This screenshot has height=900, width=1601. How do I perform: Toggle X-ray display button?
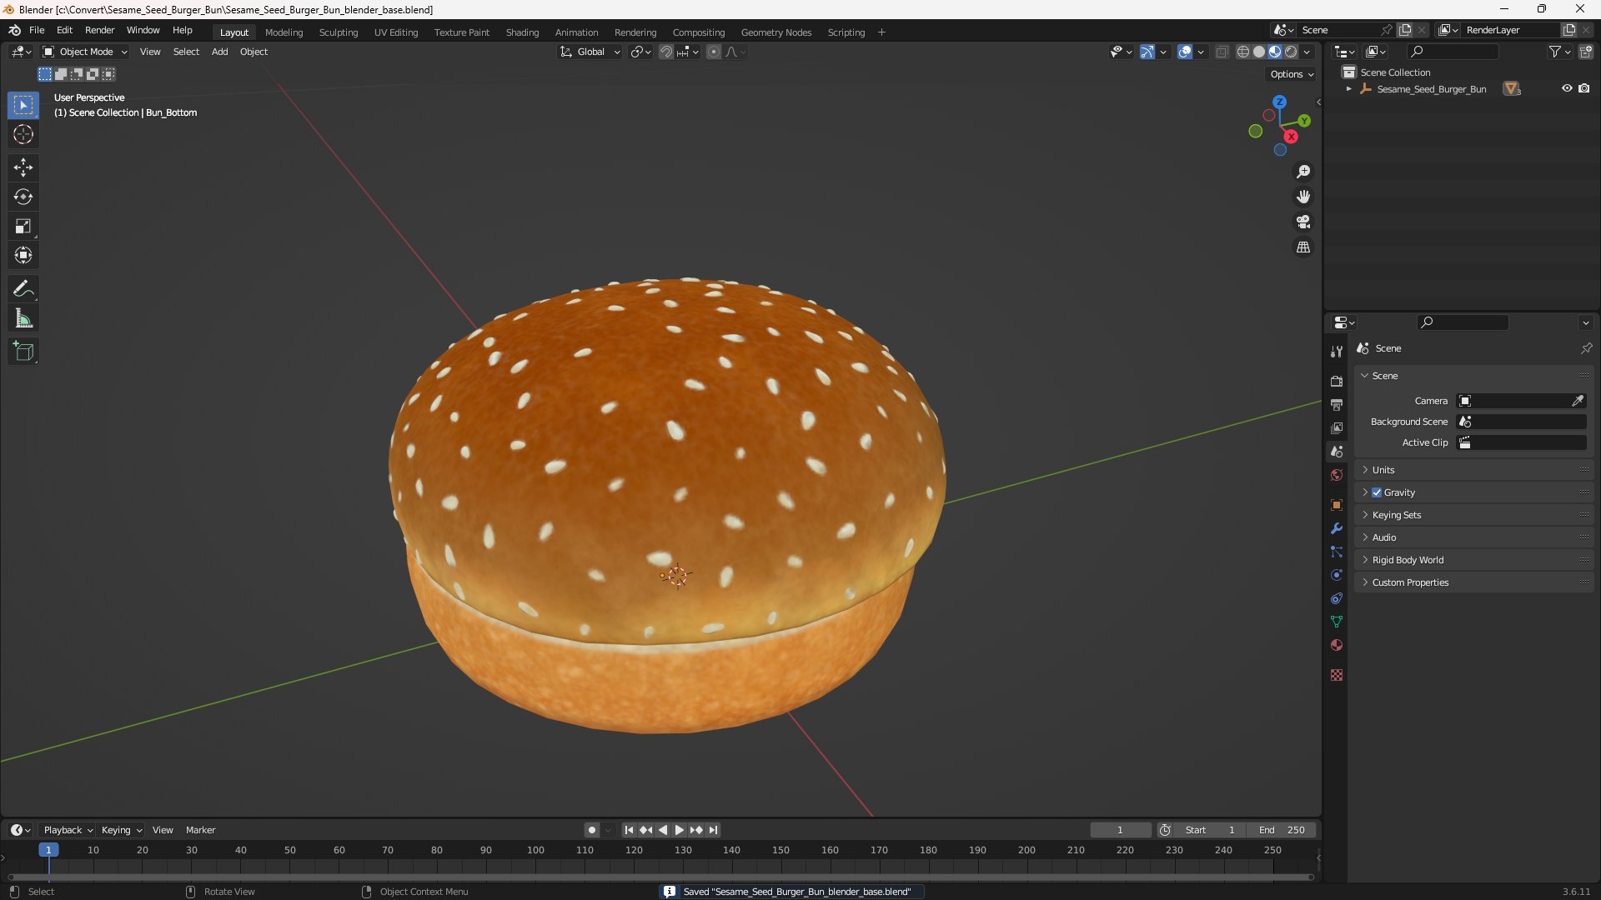pos(1222,52)
